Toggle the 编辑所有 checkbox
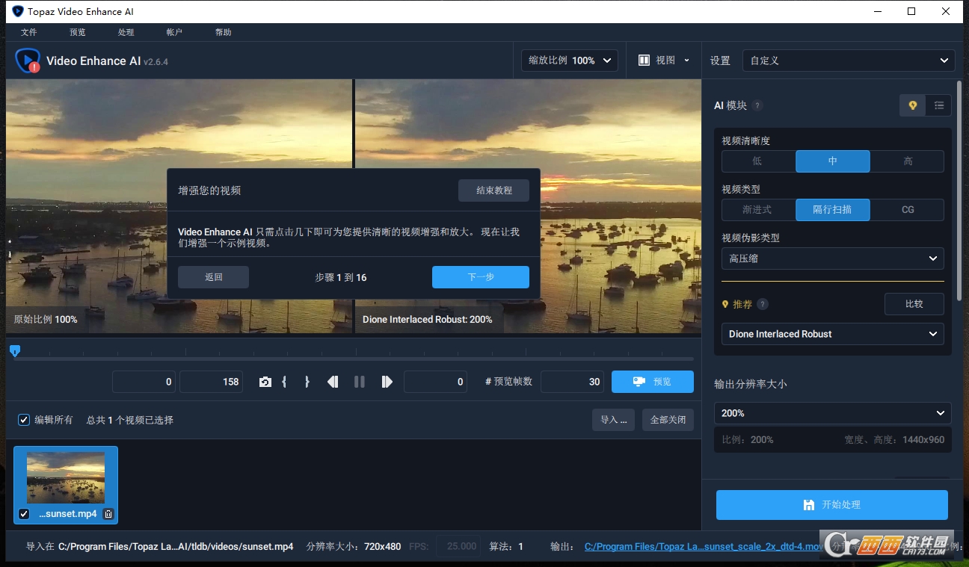Image resolution: width=969 pixels, height=567 pixels. coord(24,420)
